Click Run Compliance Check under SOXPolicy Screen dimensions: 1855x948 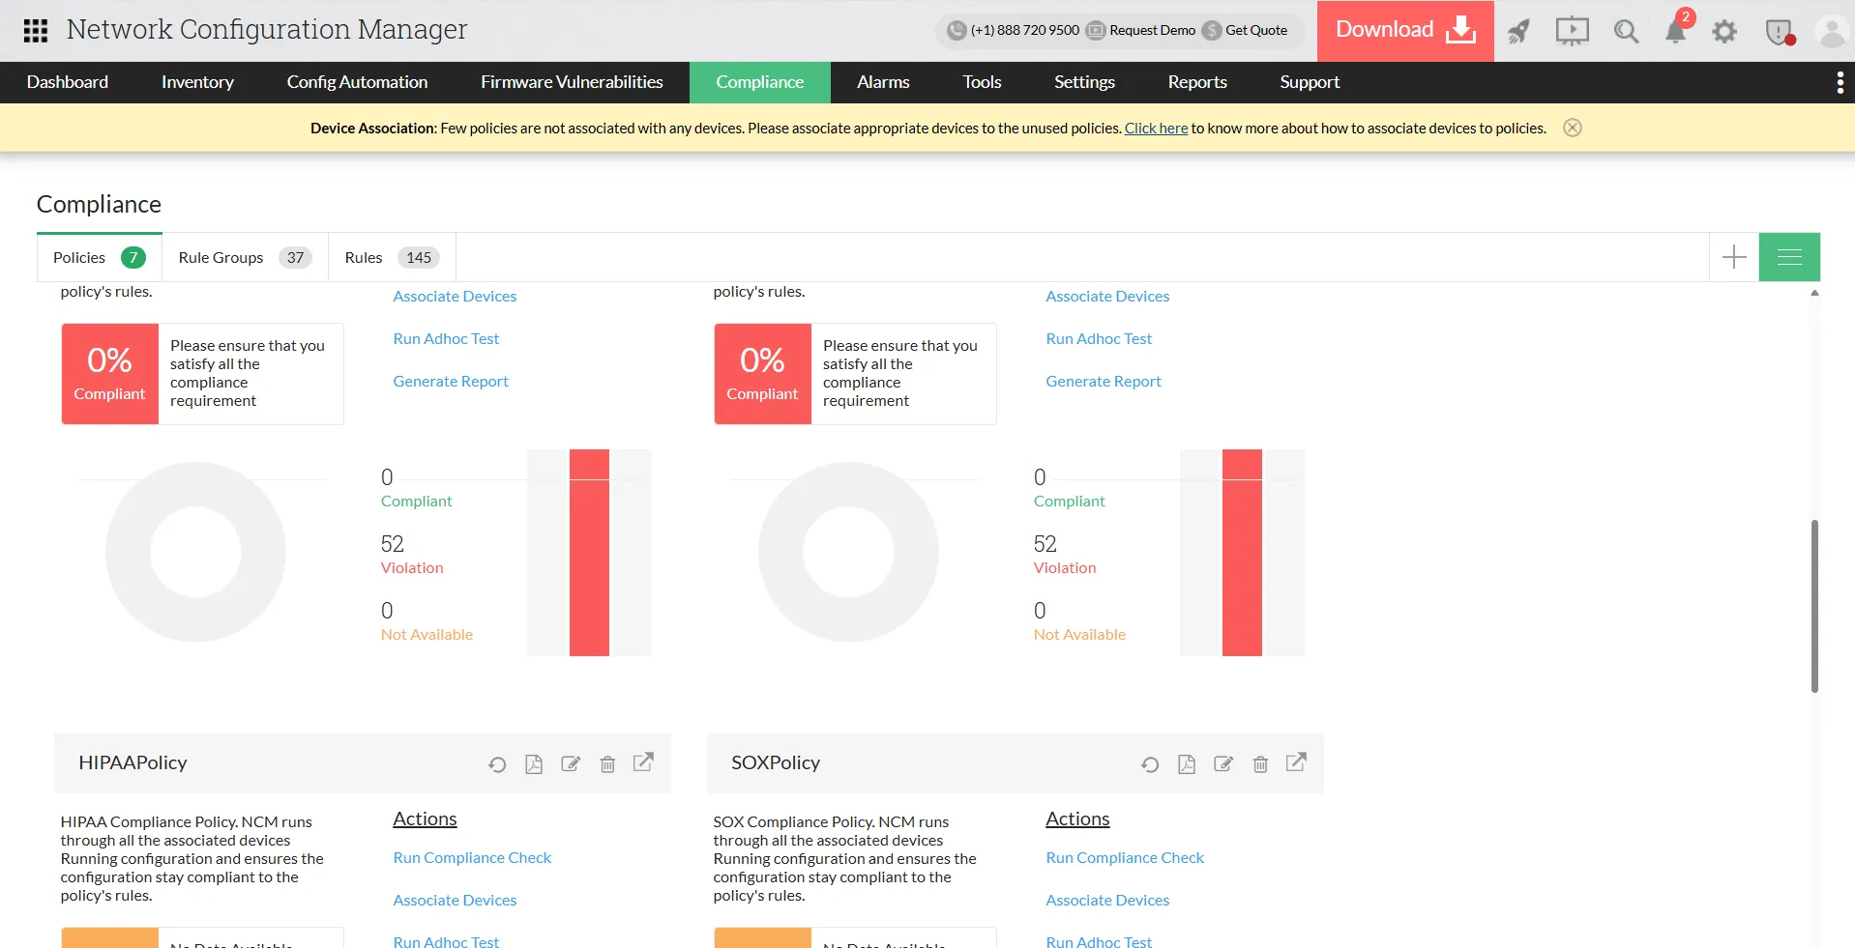pos(1125,857)
